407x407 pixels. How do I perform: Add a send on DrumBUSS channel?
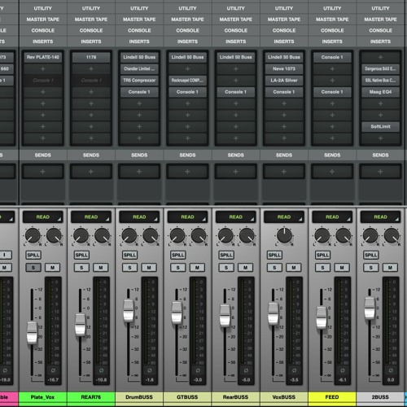139,172
